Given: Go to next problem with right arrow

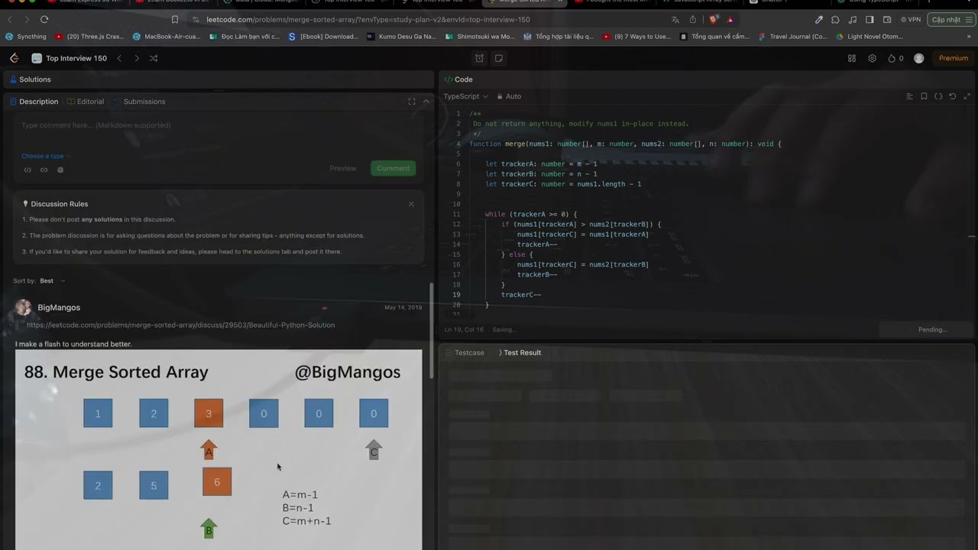Looking at the screenshot, I should [x=137, y=58].
